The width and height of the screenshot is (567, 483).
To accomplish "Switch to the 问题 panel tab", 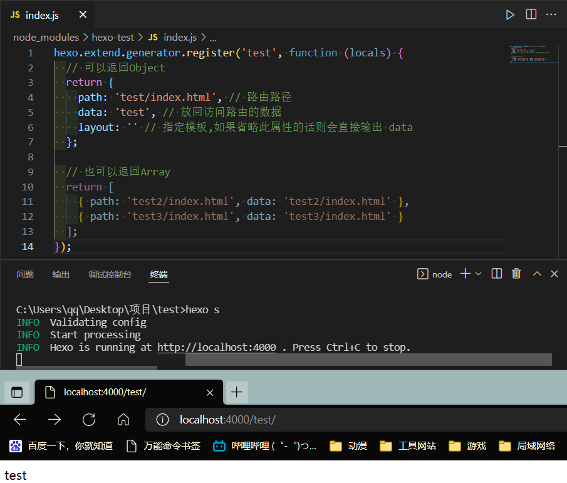I will pos(25,274).
